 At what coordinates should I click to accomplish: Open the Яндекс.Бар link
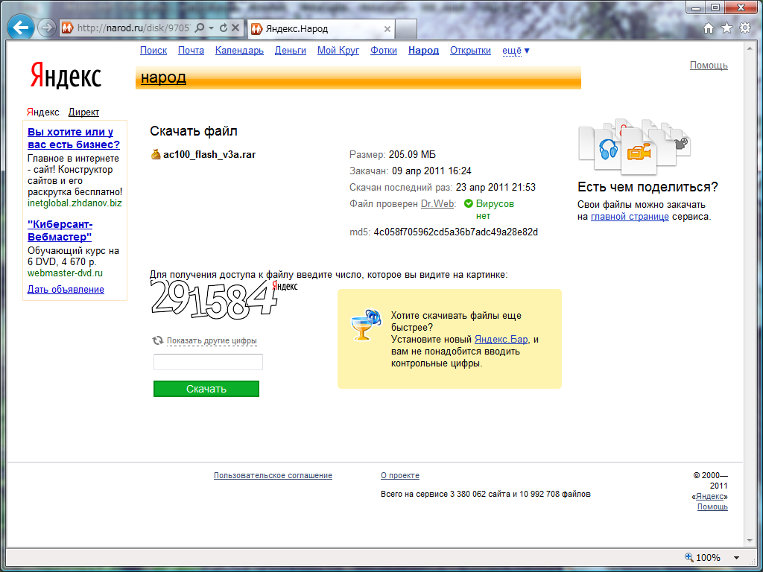[501, 340]
